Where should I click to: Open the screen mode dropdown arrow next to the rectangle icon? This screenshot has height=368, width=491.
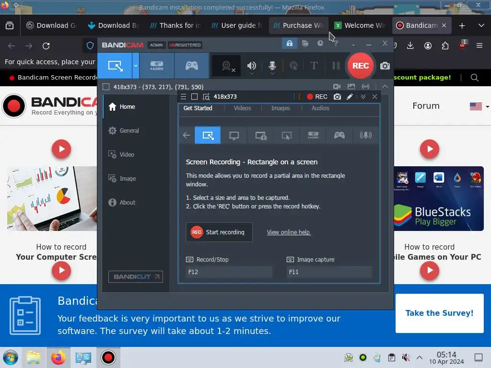pos(136,66)
